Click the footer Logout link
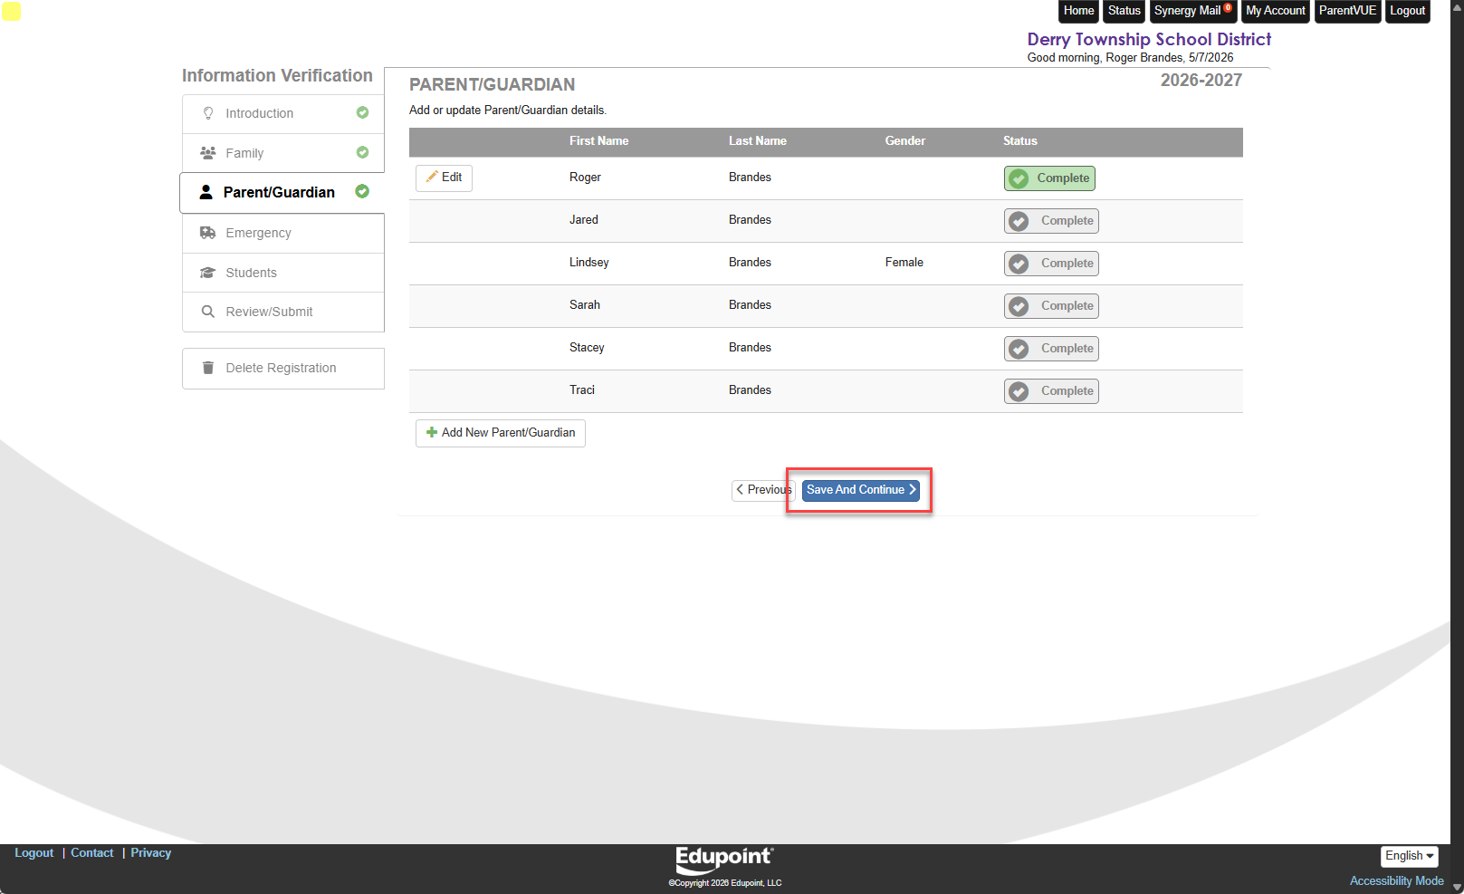 [x=34, y=853]
